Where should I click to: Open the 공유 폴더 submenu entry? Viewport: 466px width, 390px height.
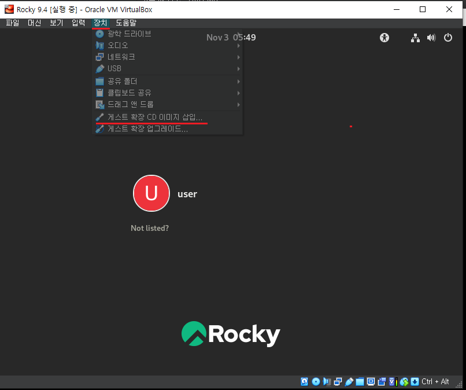[168, 82]
